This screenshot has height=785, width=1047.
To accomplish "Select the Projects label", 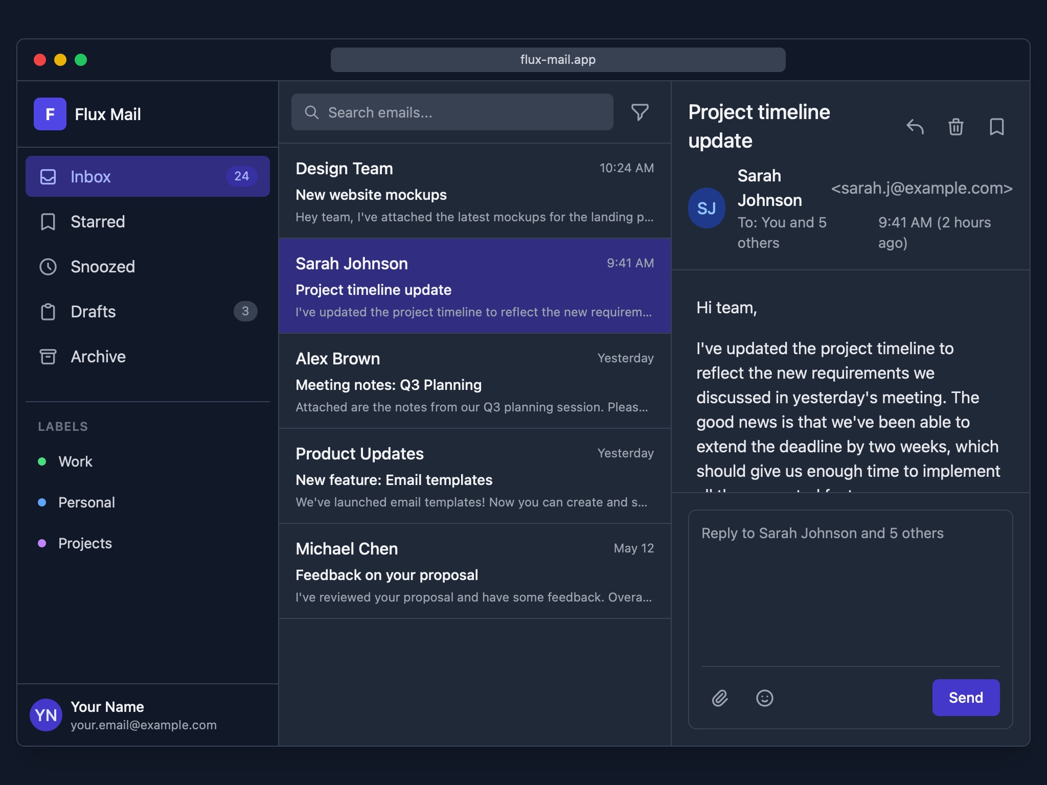I will [85, 543].
